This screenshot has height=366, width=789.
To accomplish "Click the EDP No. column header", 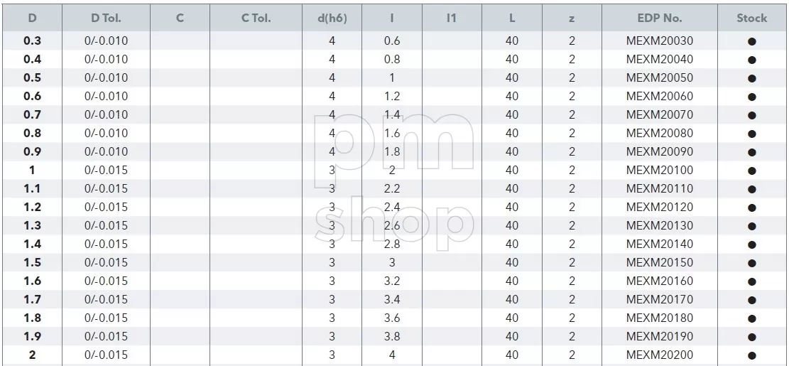I will (660, 18).
